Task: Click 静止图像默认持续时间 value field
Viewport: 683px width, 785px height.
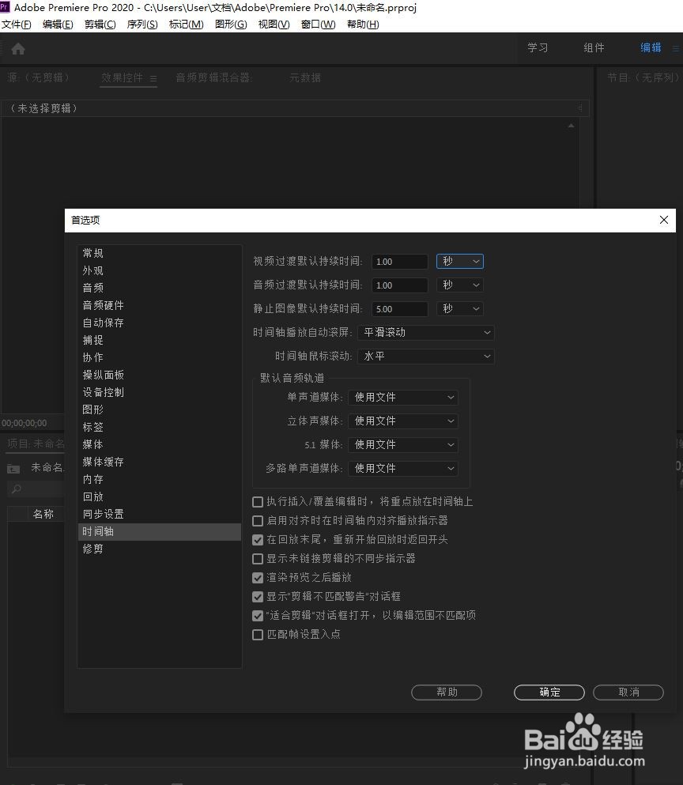Action: click(x=399, y=309)
